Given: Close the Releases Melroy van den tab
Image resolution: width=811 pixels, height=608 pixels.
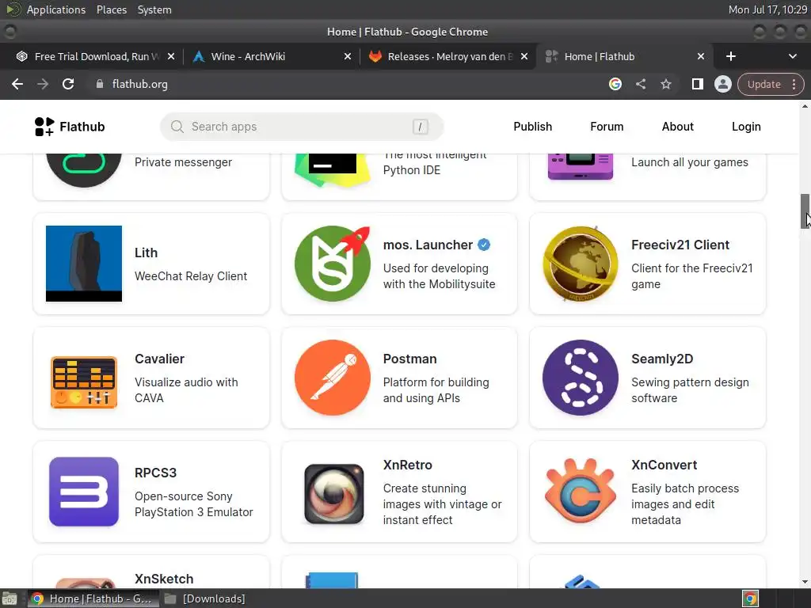Looking at the screenshot, I should pyautogui.click(x=524, y=56).
